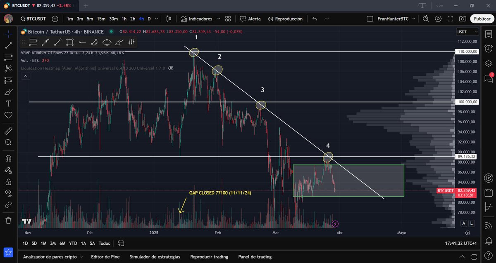Open chats with one notification
496x263 pixels.
(488, 77)
